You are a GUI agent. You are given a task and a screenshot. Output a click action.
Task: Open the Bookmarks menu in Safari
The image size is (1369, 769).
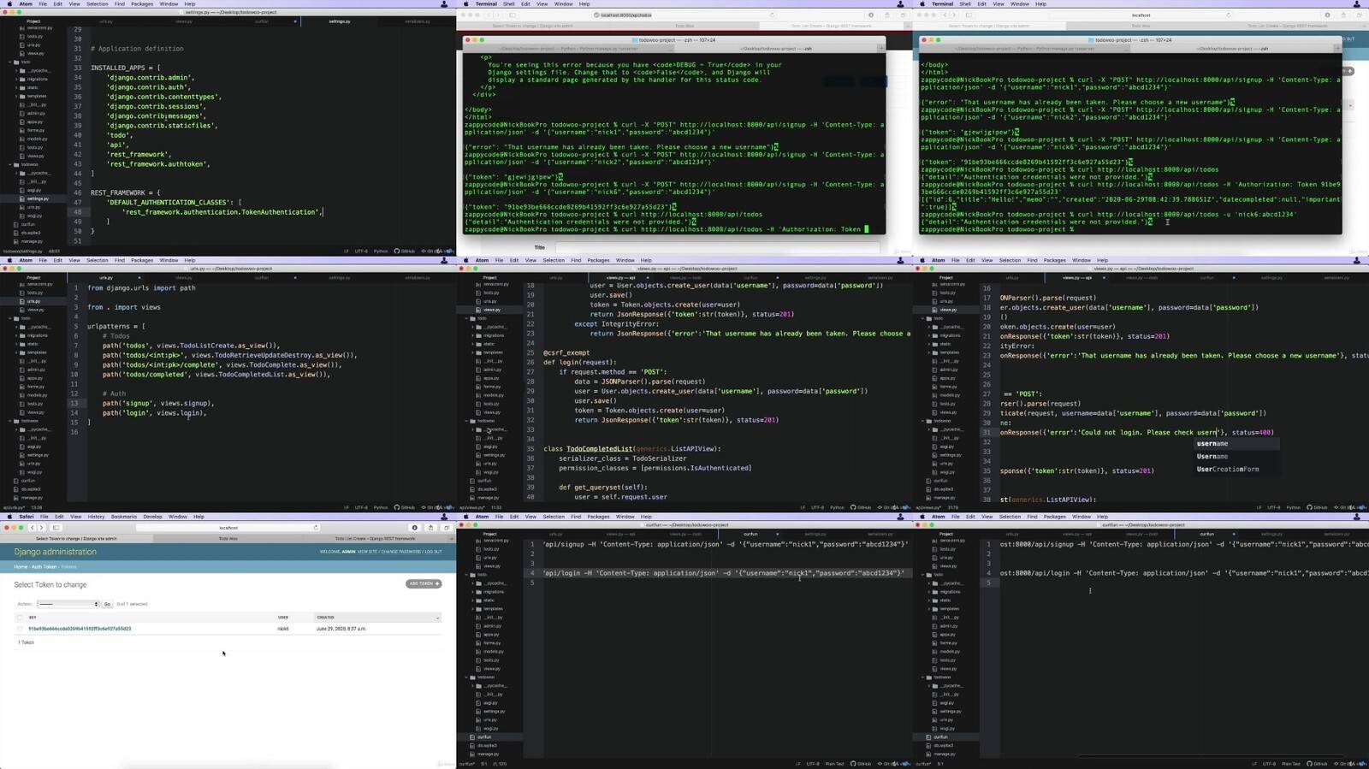click(x=123, y=517)
